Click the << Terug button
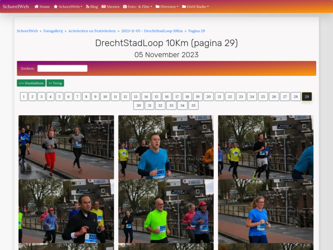 click(55, 83)
